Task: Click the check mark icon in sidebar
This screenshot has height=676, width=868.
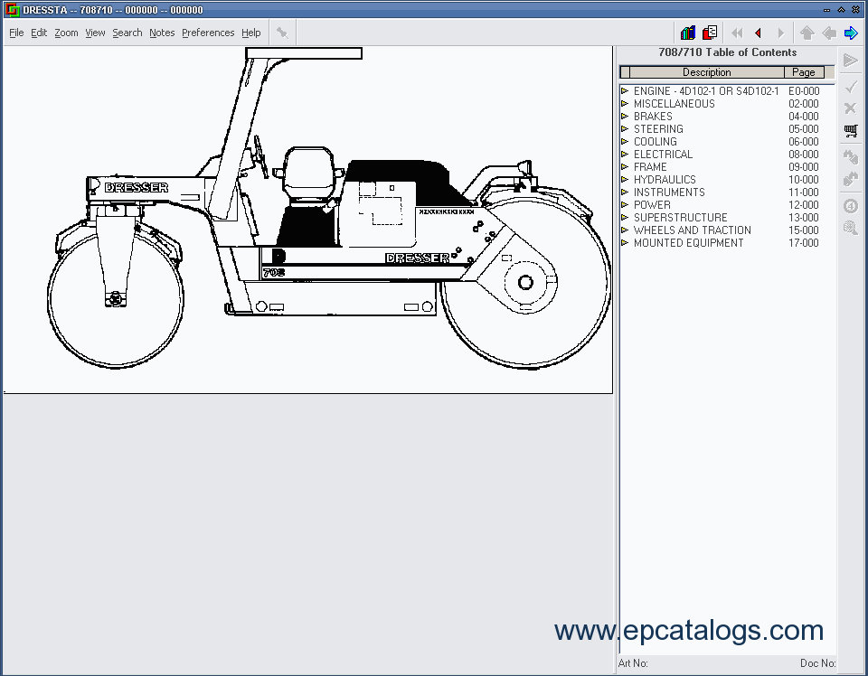Action: click(x=851, y=86)
